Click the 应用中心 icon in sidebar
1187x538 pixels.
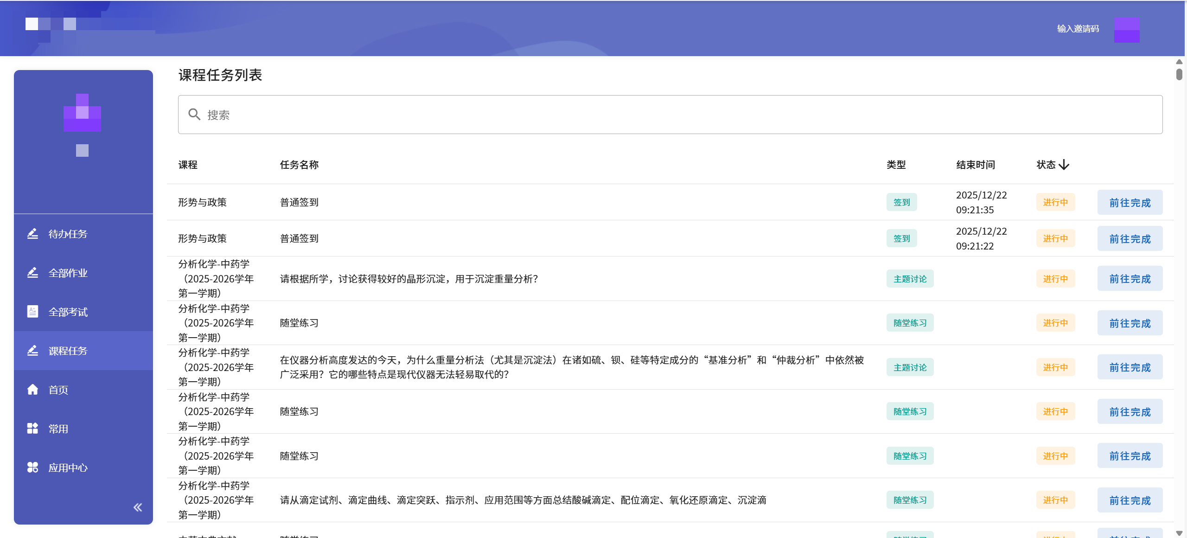click(32, 468)
